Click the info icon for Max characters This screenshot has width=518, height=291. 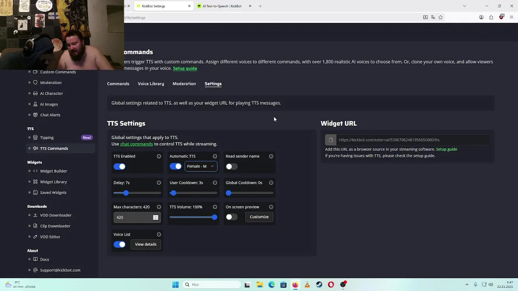[159, 207]
